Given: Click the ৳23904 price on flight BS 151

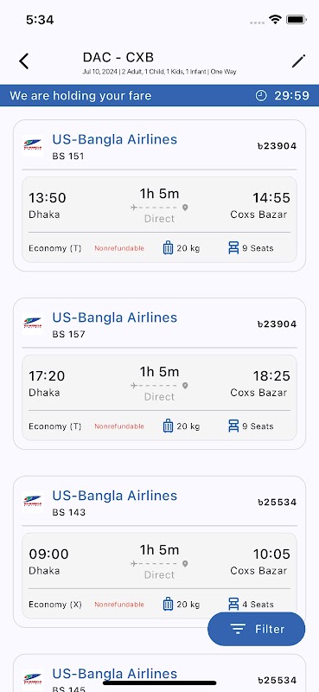Looking at the screenshot, I should [278, 146].
